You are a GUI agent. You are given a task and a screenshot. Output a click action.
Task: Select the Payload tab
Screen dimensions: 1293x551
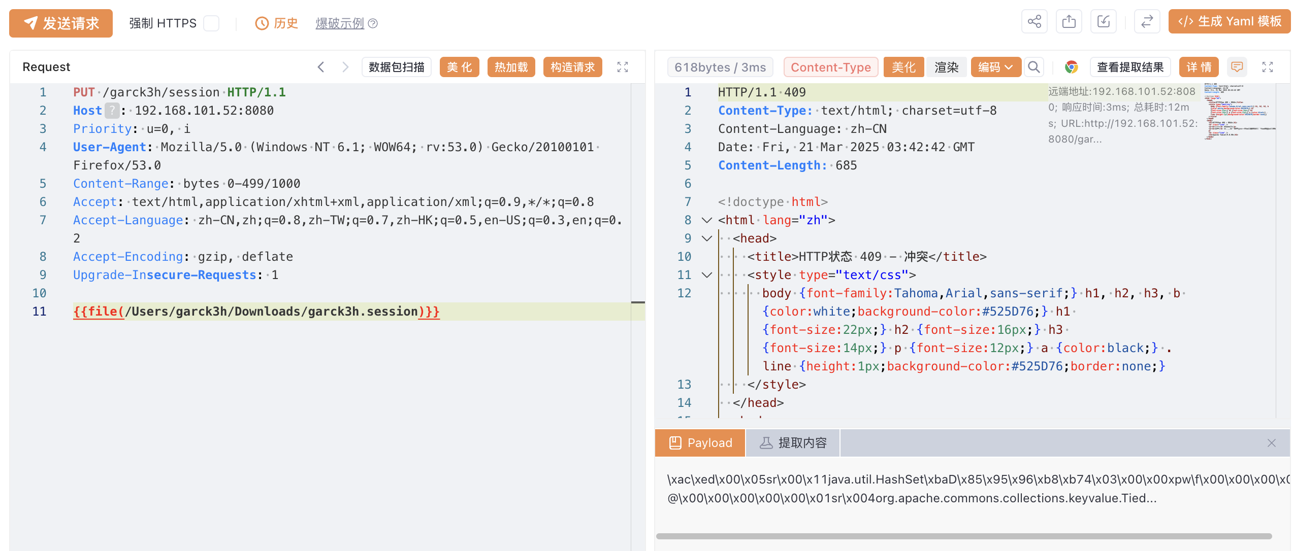[x=700, y=443]
